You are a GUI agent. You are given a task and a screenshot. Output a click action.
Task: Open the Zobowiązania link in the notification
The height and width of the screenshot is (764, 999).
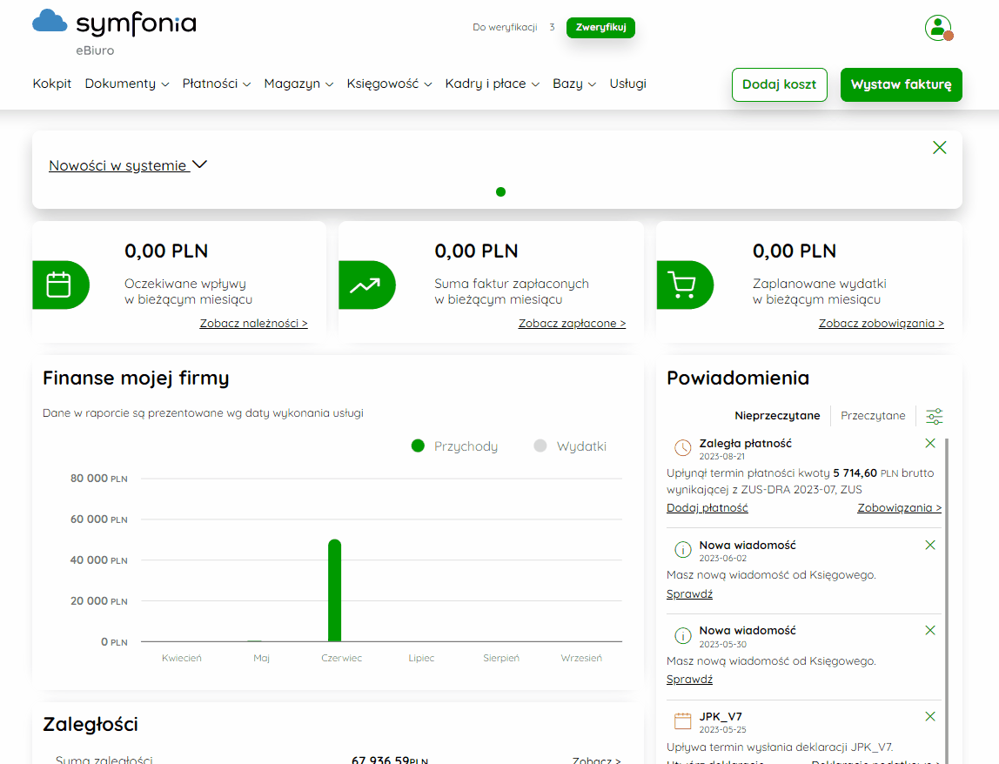pyautogui.click(x=899, y=508)
